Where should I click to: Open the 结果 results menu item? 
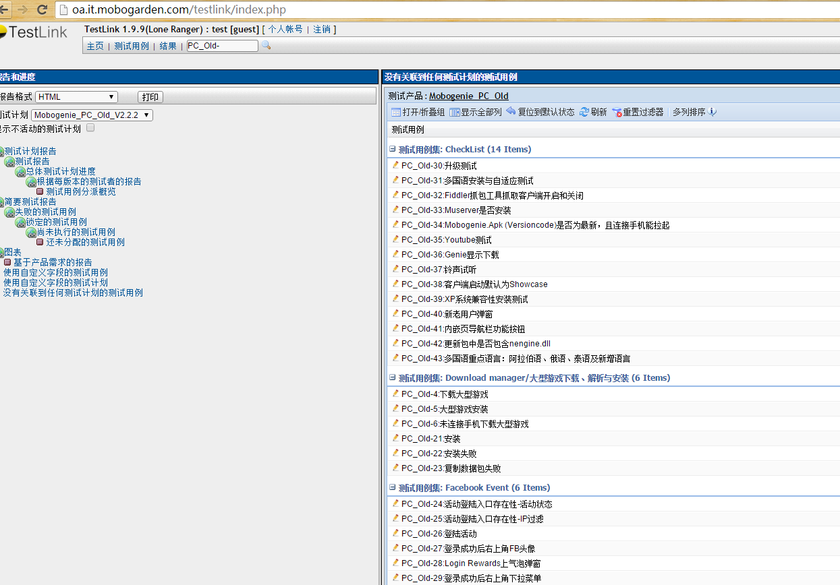pos(168,46)
